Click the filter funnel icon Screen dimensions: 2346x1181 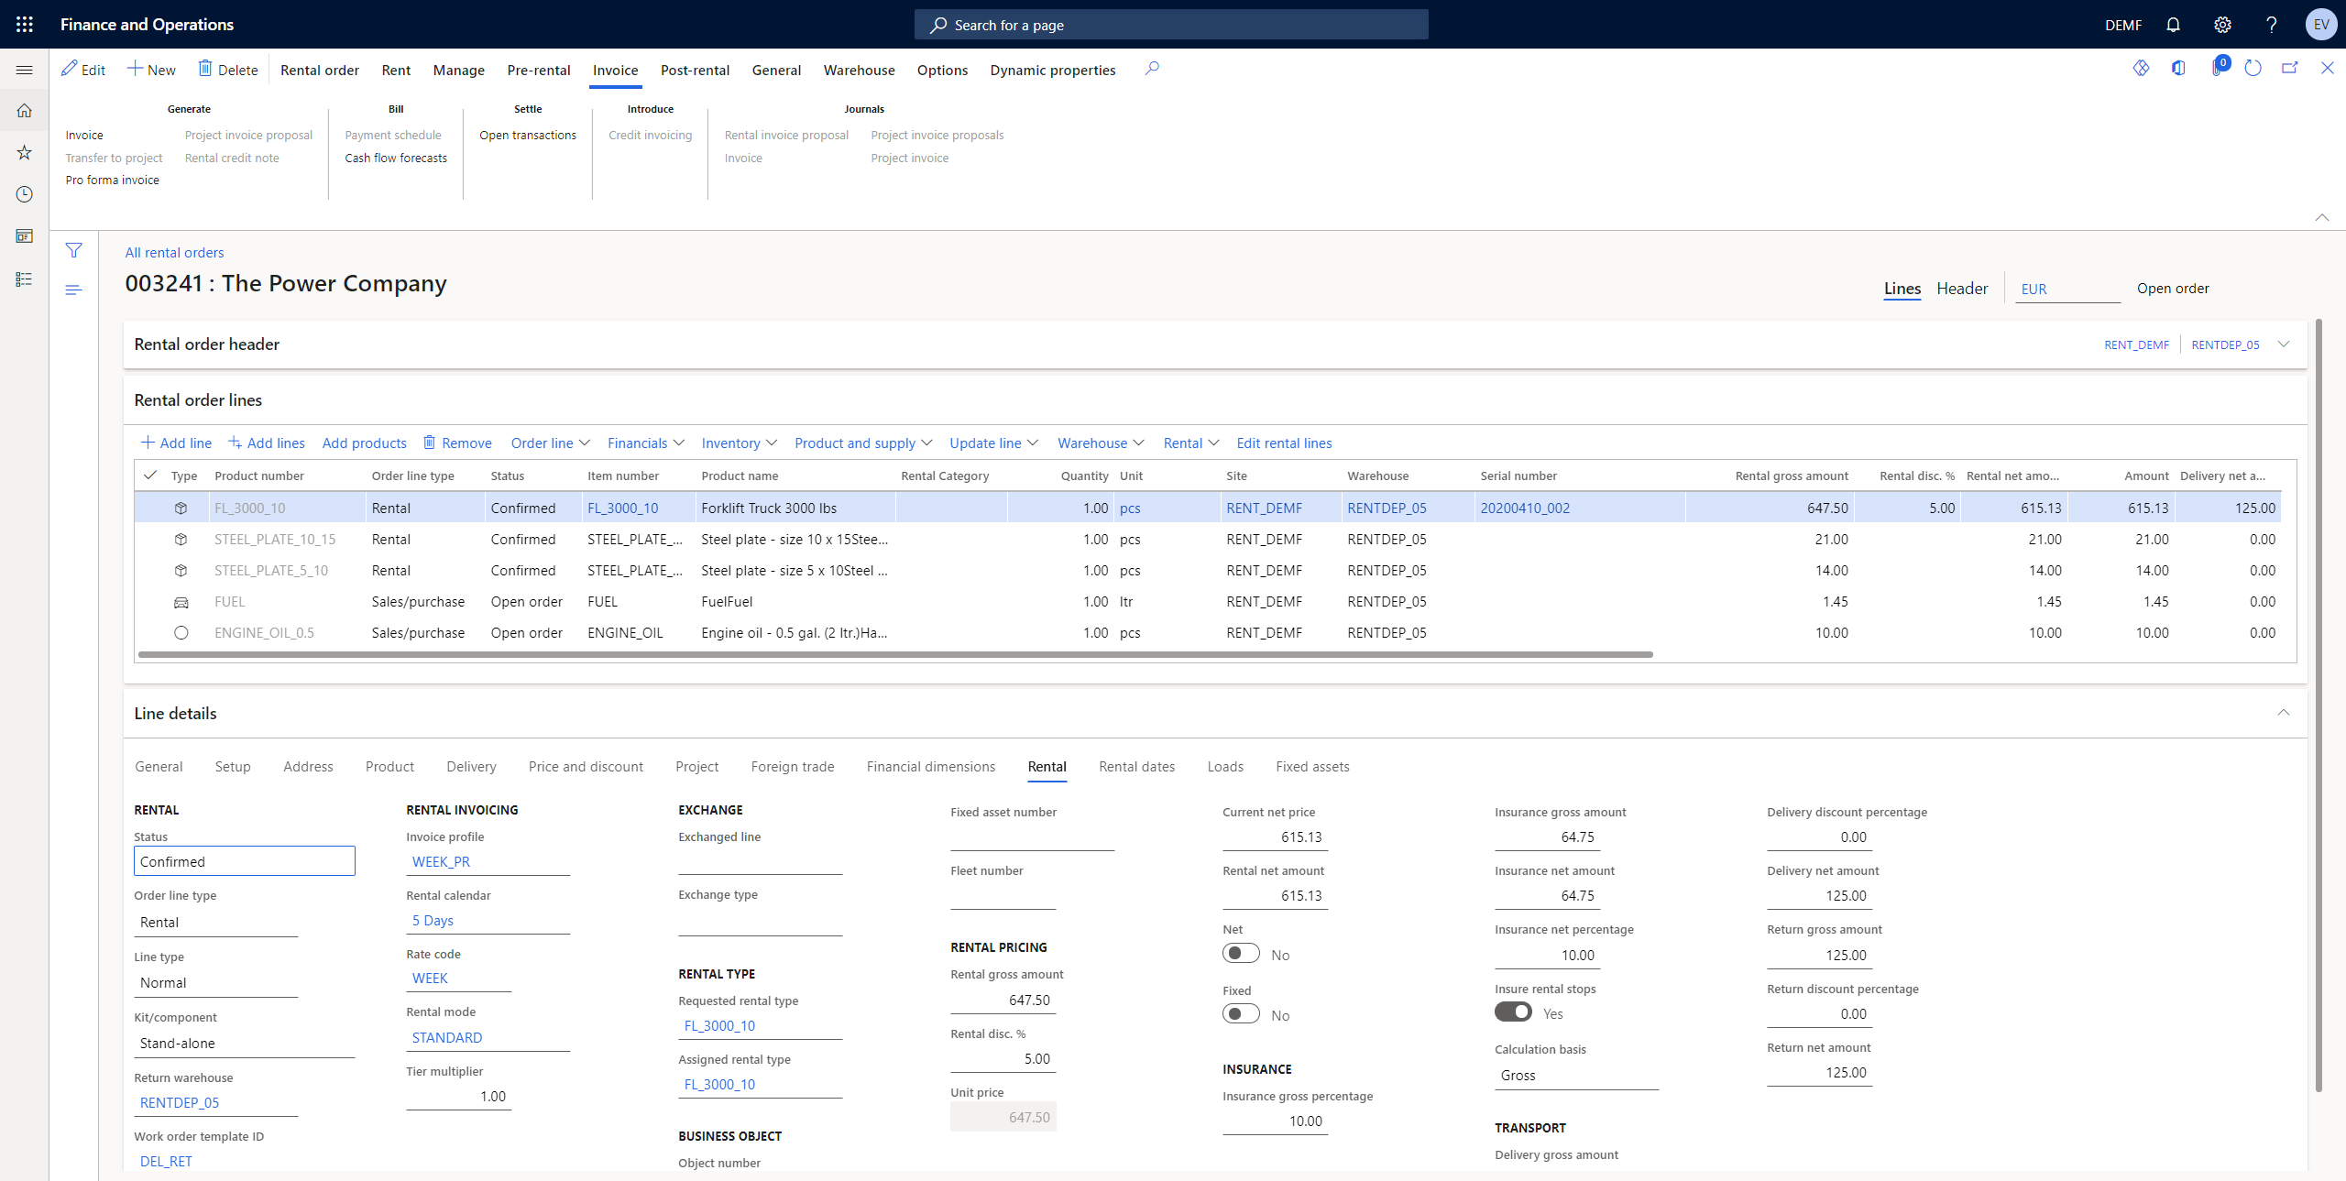coord(74,250)
